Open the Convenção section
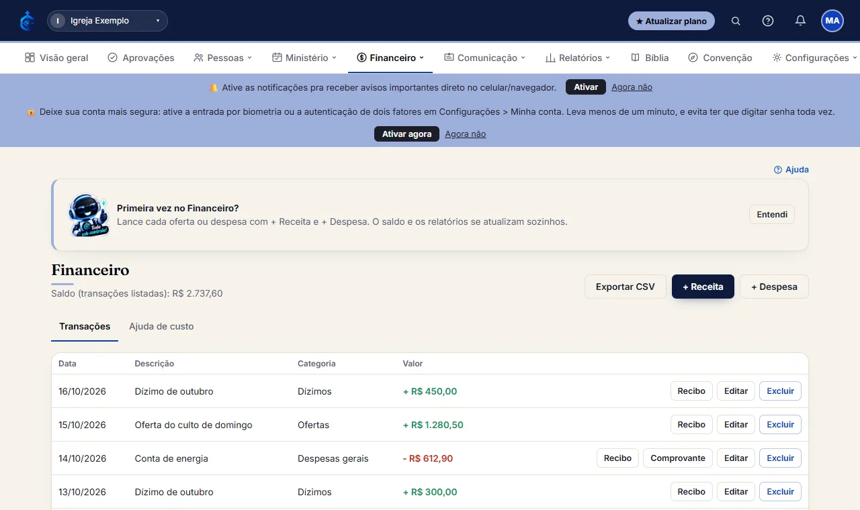Screen dimensions: 860x510 coord(720,58)
